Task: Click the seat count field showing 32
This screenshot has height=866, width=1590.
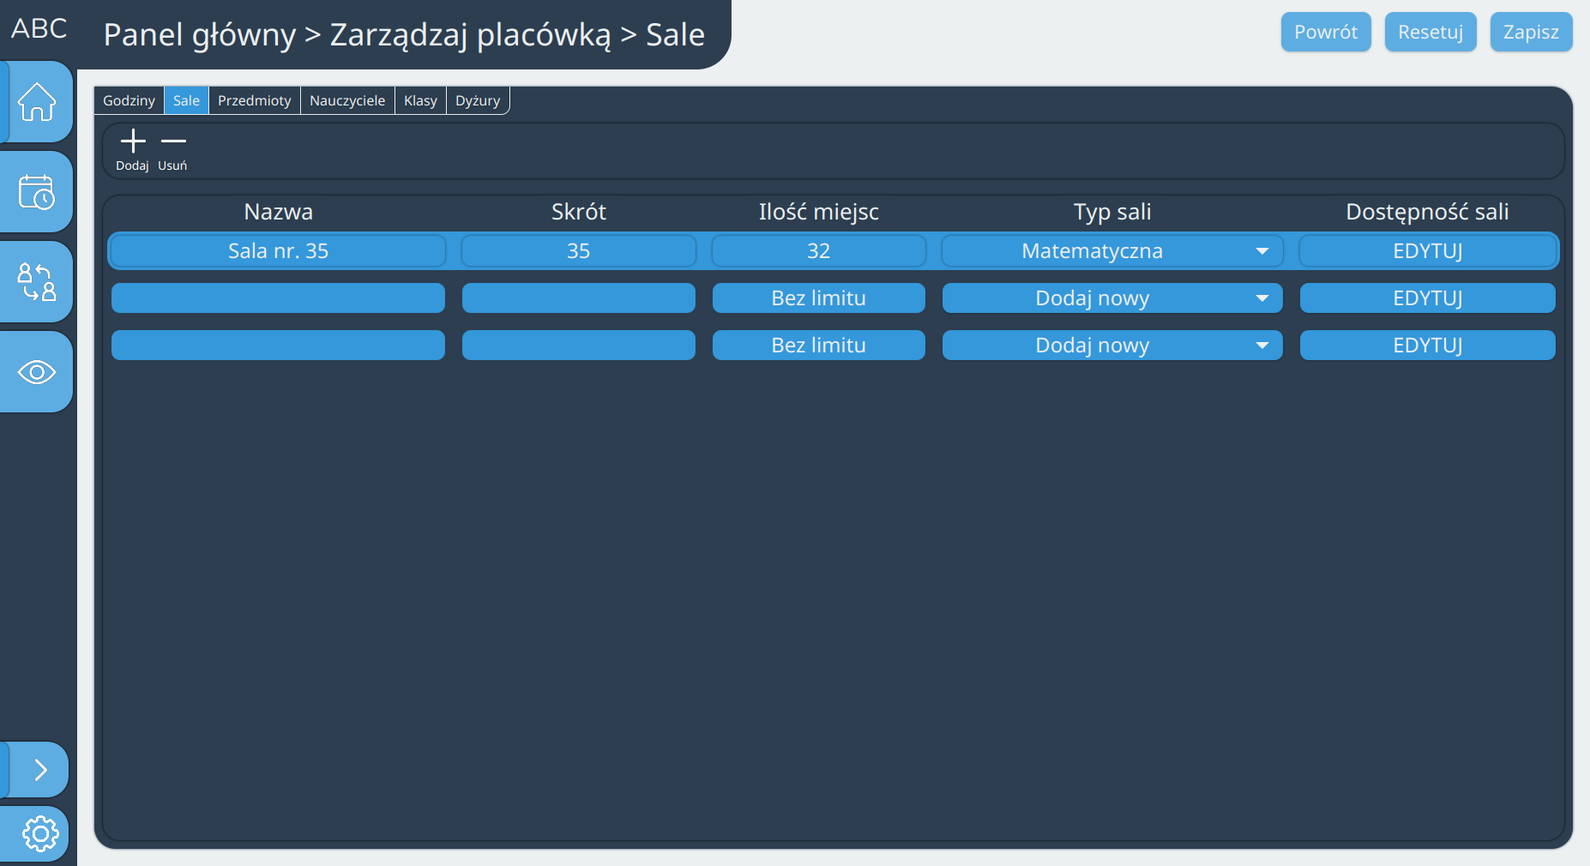Action: point(819,251)
